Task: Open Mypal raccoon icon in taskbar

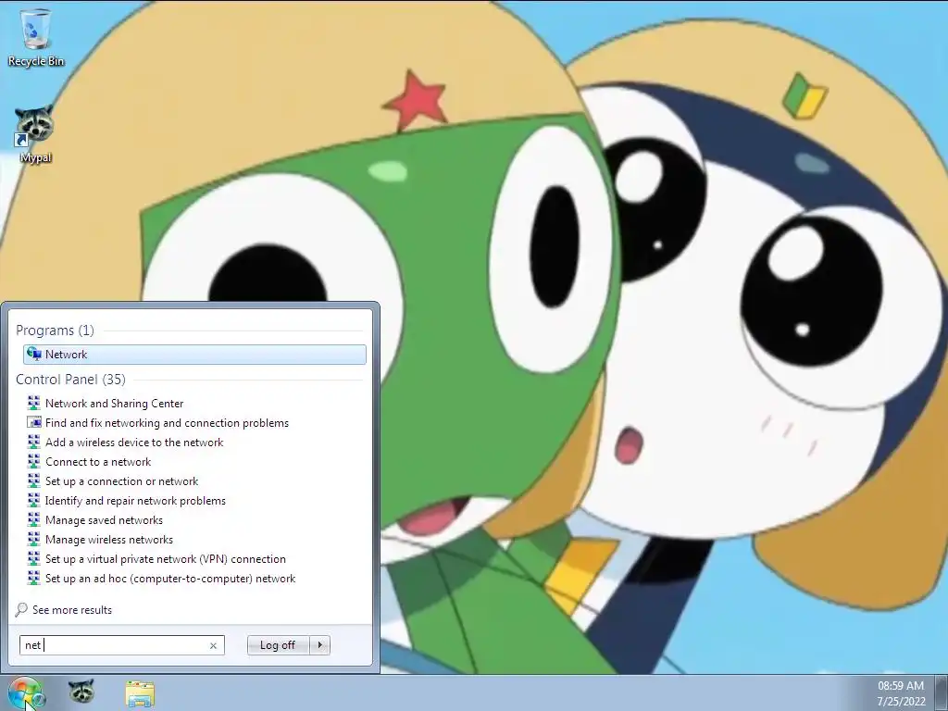Action: [x=81, y=692]
